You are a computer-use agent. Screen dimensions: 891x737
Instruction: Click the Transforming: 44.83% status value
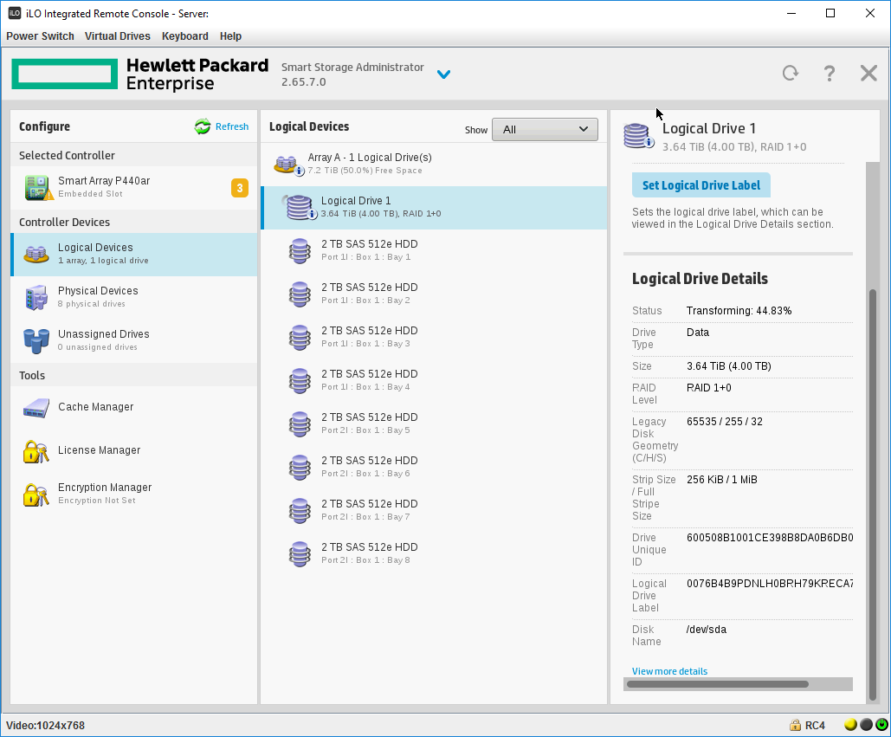(739, 311)
